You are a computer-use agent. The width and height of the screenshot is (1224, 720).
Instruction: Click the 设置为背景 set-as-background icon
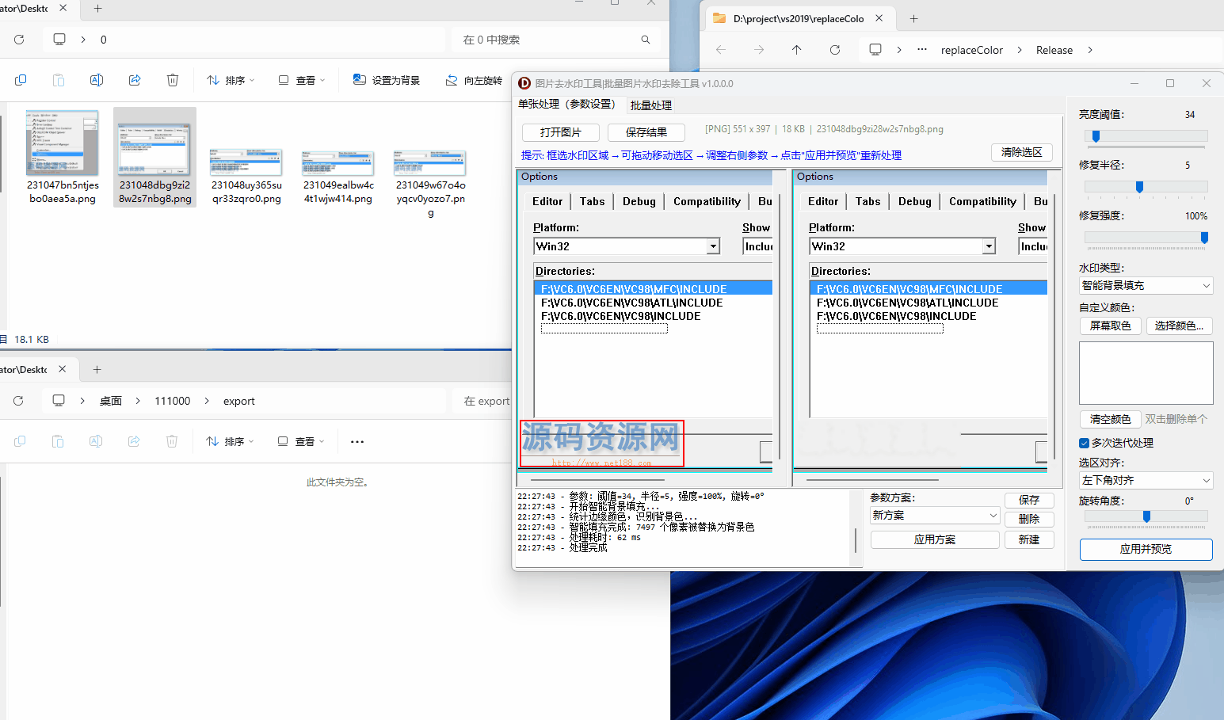pyautogui.click(x=360, y=80)
